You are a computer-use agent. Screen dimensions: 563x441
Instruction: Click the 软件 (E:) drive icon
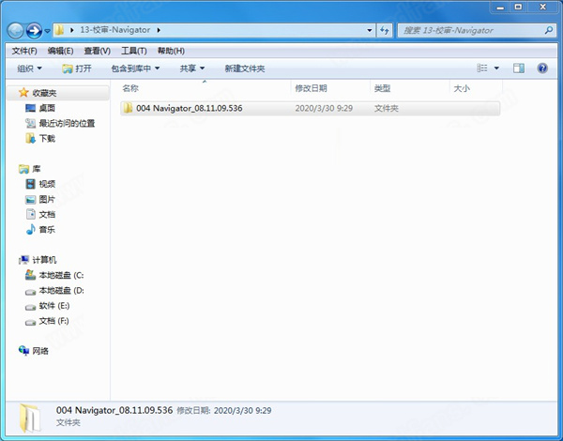click(31, 307)
